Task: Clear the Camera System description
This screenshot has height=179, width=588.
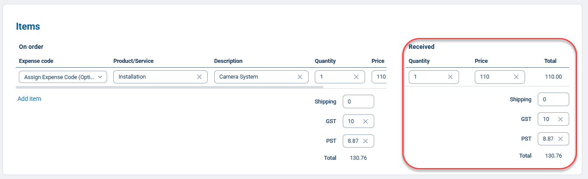Action: tap(299, 77)
